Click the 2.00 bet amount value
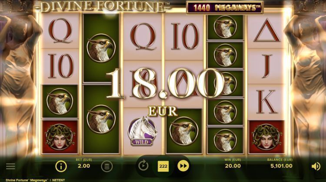 84,166
